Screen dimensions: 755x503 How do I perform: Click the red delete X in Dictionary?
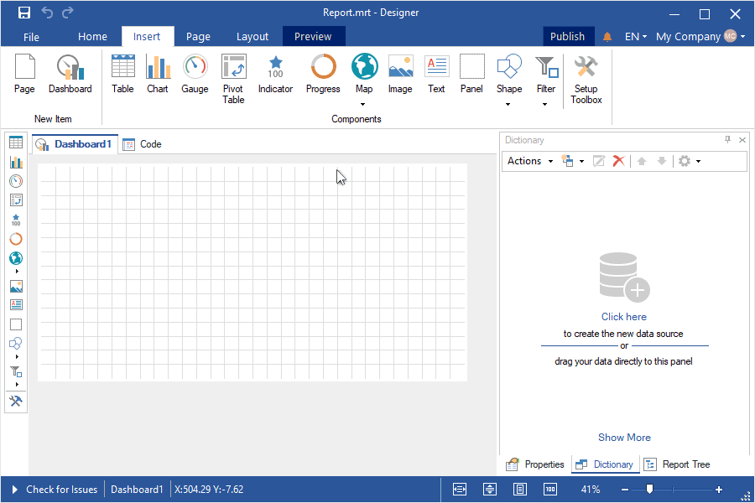(619, 161)
